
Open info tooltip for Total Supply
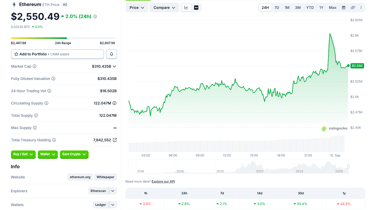(x=36, y=115)
